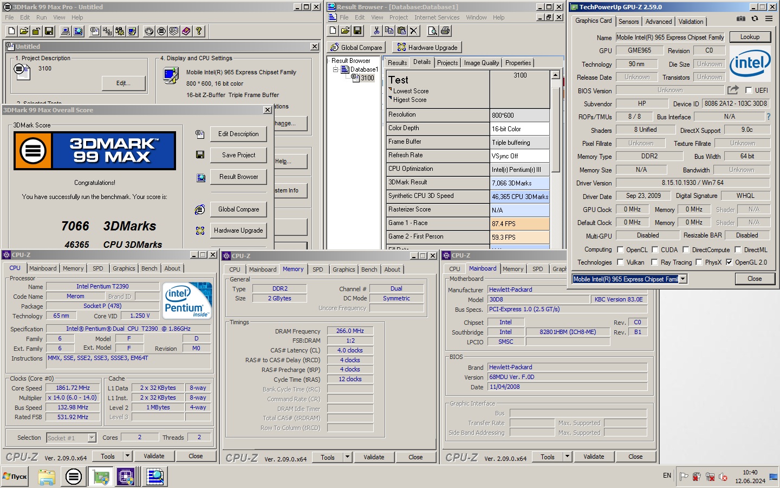Screen dimensions: 780x488
Task: Click Start button labeled Пуск
Action: tap(15, 477)
